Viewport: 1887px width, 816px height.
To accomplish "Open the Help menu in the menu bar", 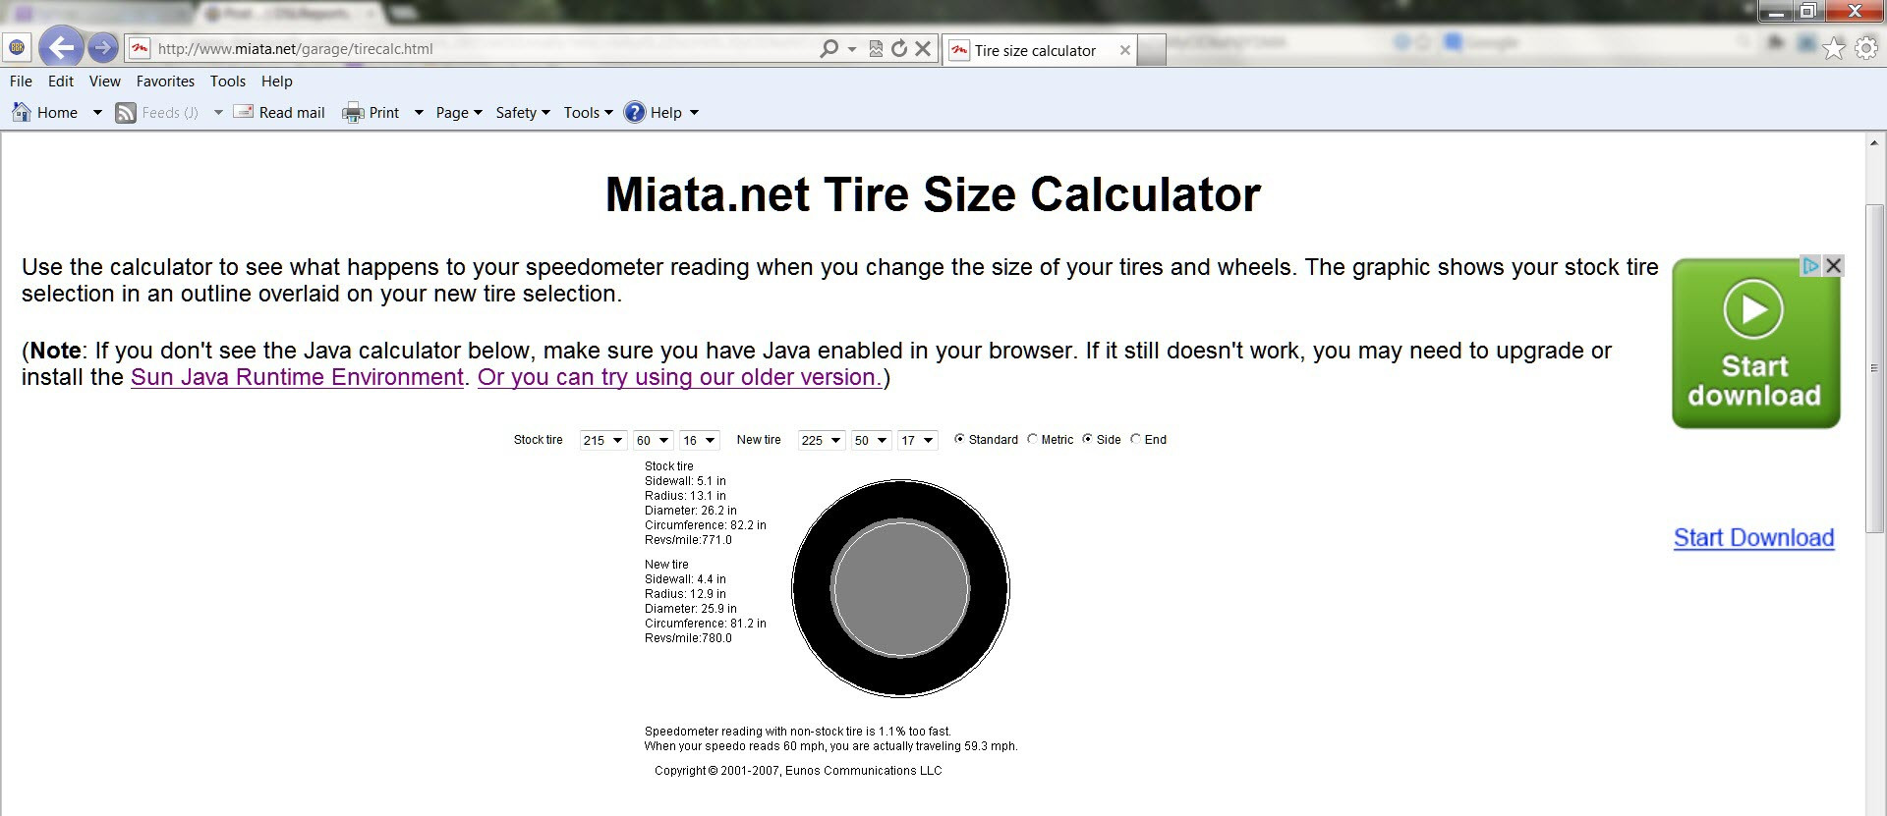I will pos(276,82).
